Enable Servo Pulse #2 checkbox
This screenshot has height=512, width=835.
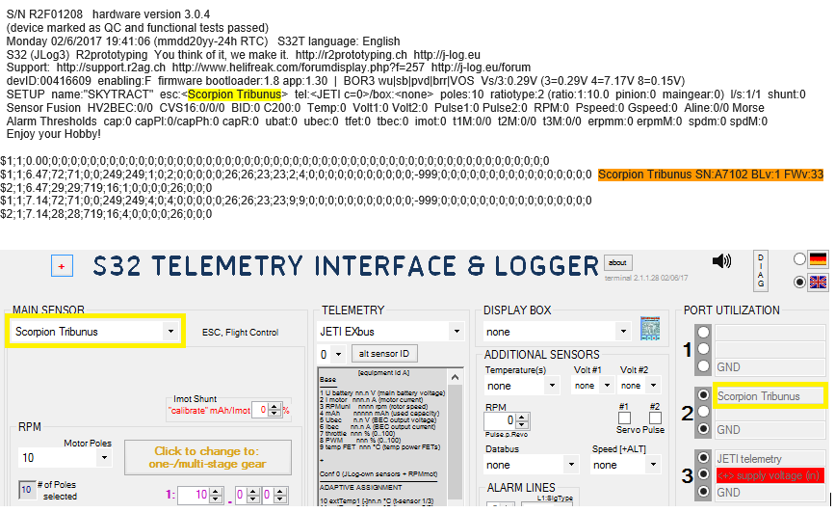tap(656, 418)
